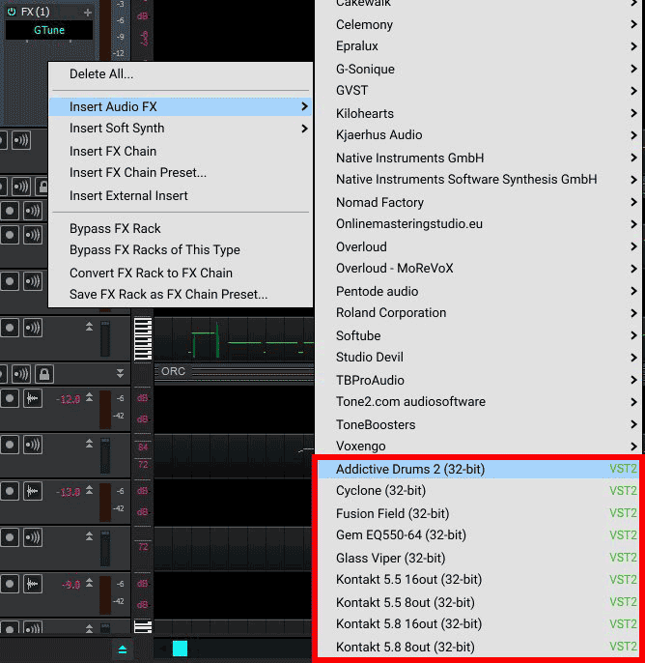Click input echo icon on ORC track
Screen dimensions: 645x663
21,373
